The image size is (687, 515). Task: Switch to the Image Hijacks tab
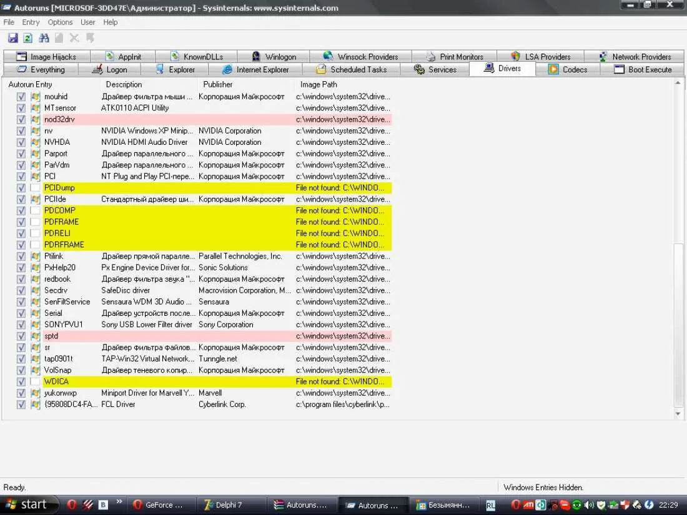coord(46,56)
